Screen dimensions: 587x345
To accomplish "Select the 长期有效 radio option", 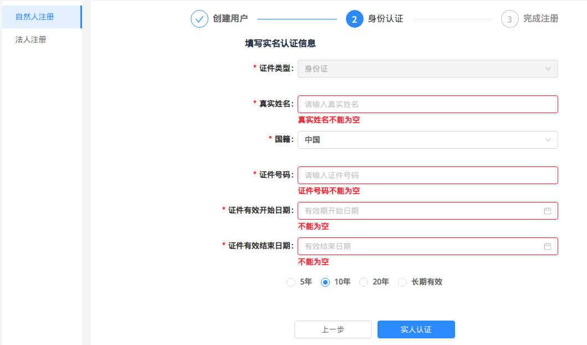I will (402, 282).
